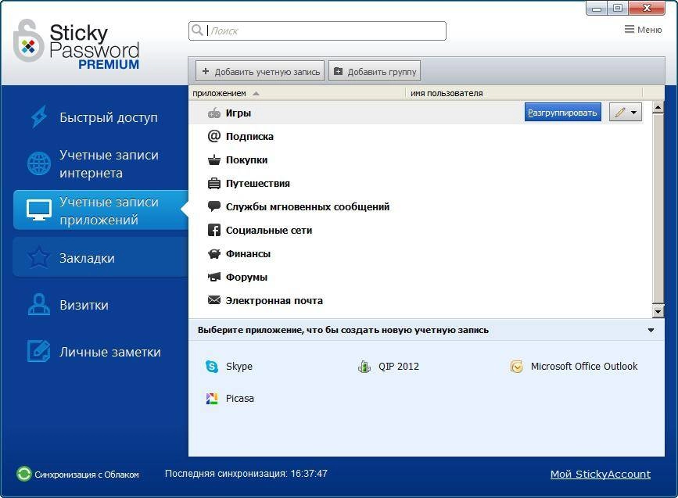Go to the Закладки section
Image resolution: width=678 pixels, height=498 pixels.
click(x=100, y=258)
